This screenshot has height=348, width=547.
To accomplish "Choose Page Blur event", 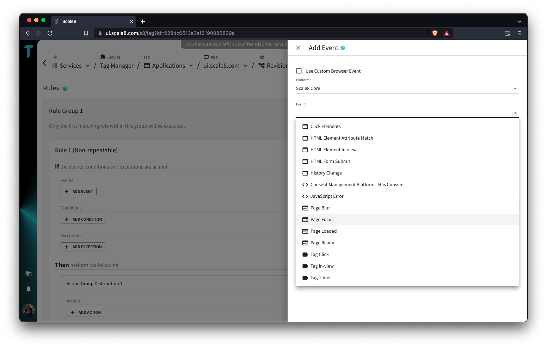I will (407, 208).
